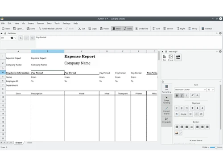Open the View menu
This screenshot has width=223, height=167.
[17, 23]
